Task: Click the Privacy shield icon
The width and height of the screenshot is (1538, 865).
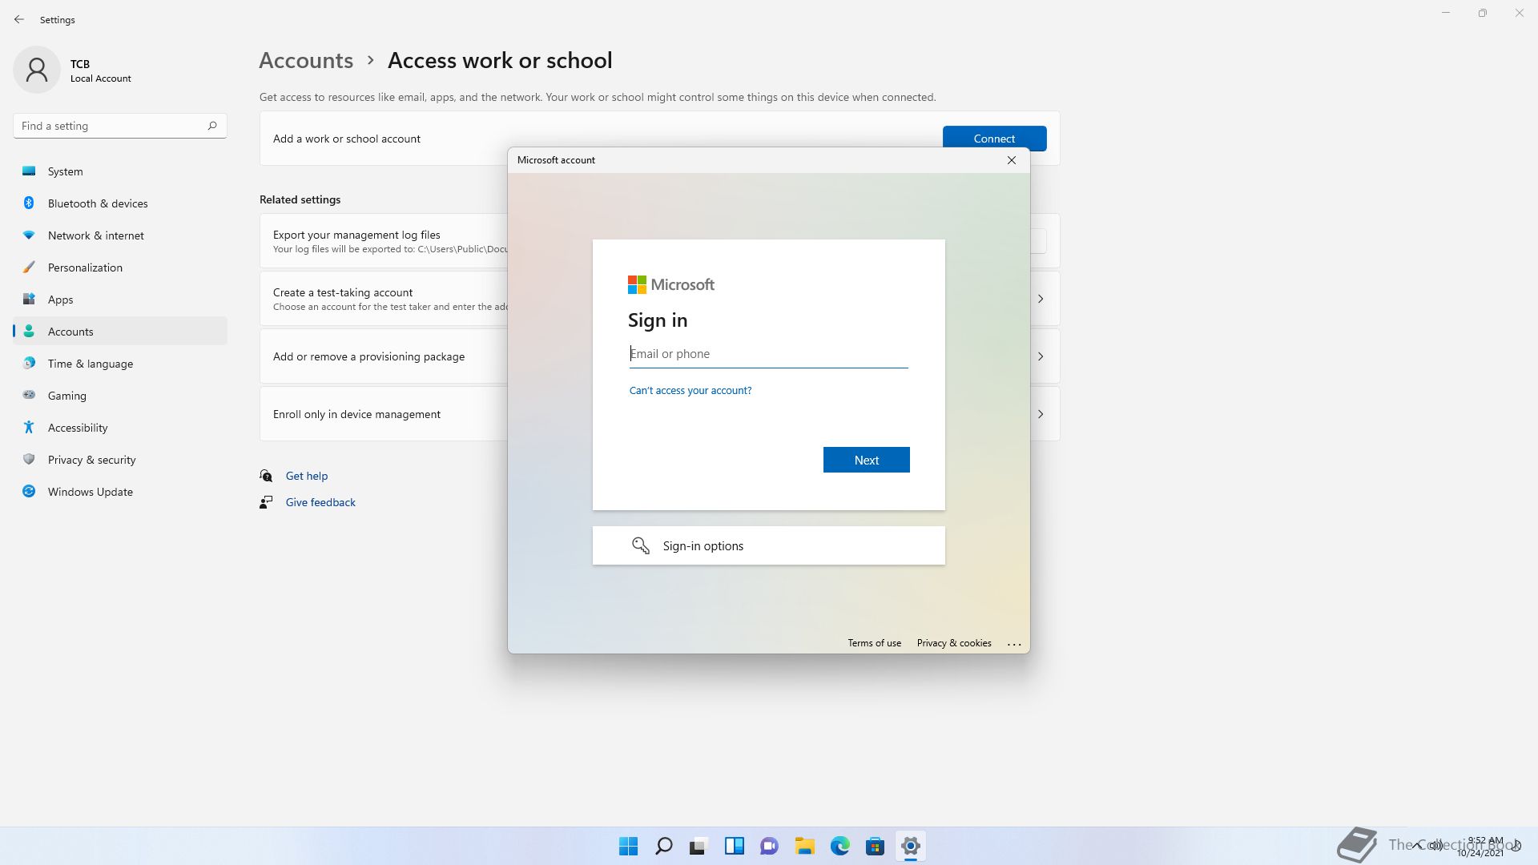Action: [x=29, y=459]
